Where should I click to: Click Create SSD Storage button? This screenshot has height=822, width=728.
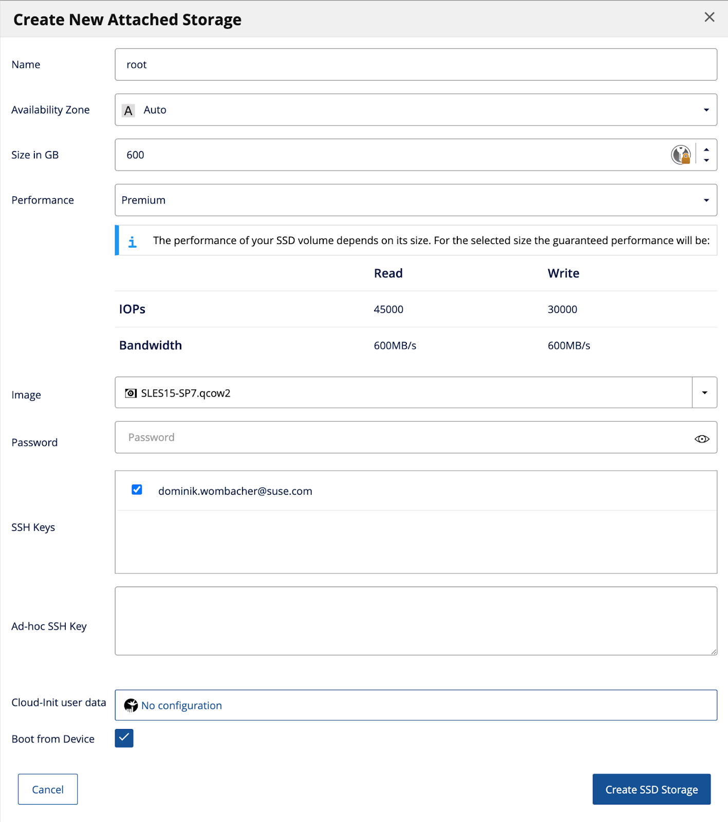pos(651,789)
